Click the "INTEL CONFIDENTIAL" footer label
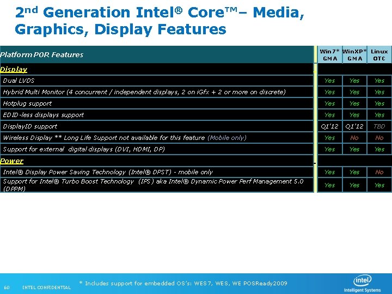392x294 pixels. coord(46,287)
